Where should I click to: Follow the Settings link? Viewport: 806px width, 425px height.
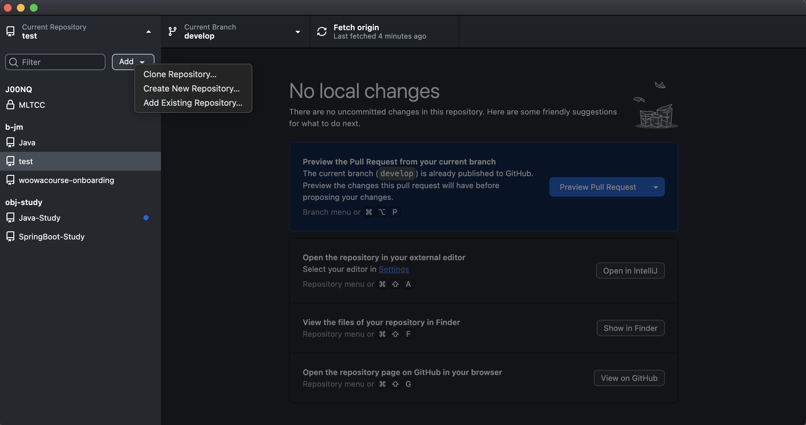pos(394,269)
